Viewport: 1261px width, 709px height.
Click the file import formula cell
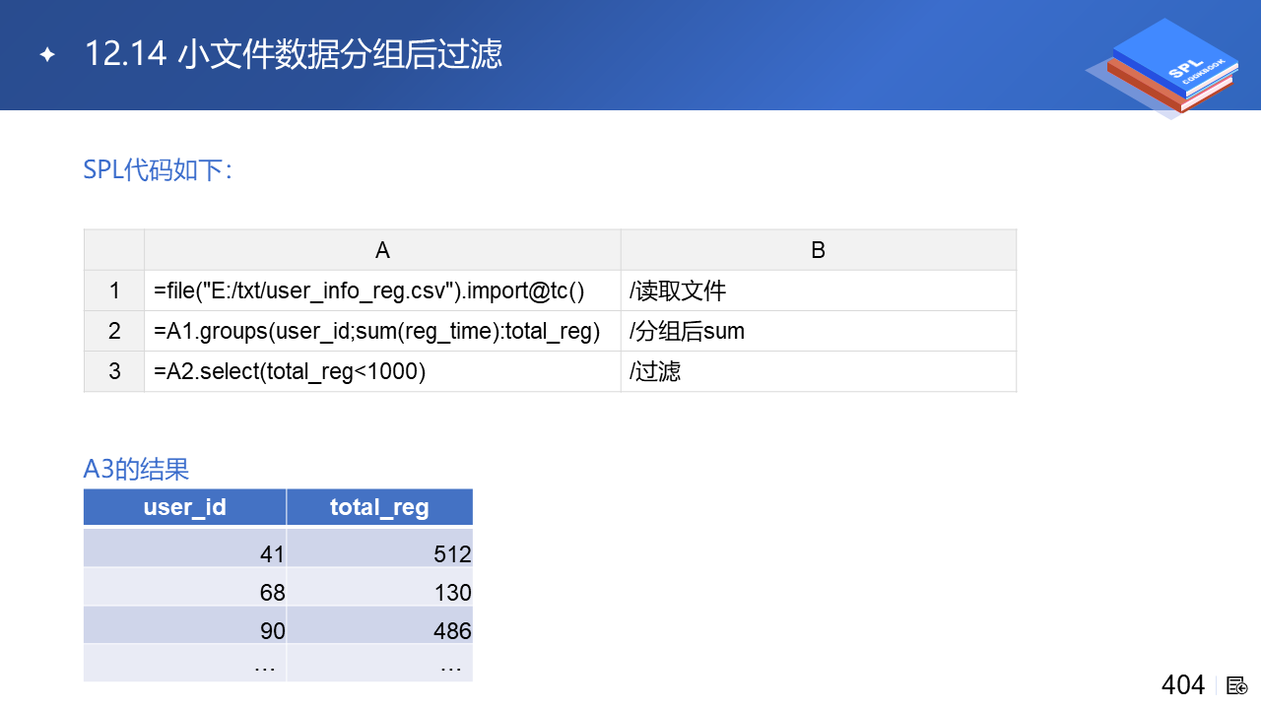[369, 291]
